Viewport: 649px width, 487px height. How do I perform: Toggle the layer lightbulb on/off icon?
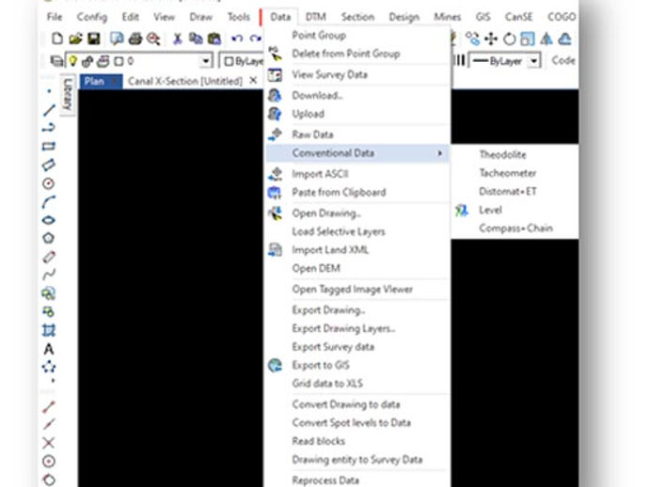tap(72, 61)
